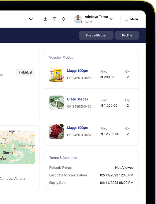Open Maggi 100gm link with code CP-2450-3-0456
Screen dimensions: 156x204
[78, 71]
